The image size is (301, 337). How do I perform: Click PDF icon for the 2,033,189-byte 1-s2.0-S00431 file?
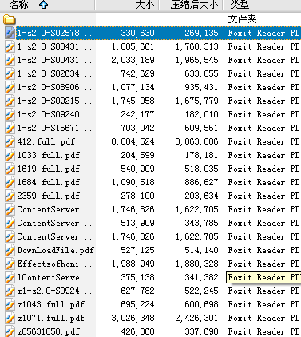click(x=10, y=60)
